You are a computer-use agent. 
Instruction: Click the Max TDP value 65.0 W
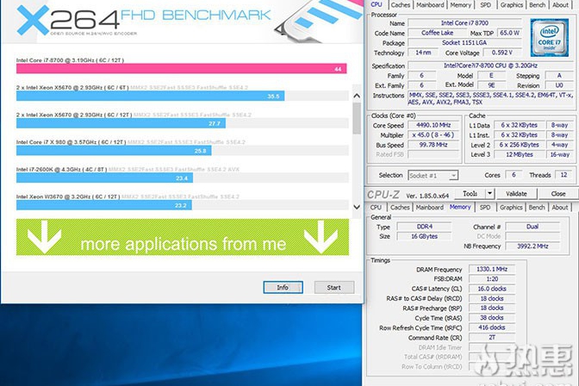(x=509, y=33)
